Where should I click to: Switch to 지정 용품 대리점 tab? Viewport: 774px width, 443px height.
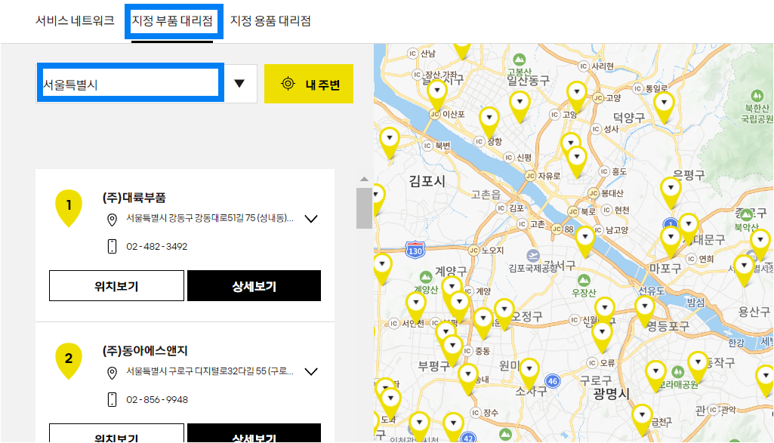click(x=270, y=20)
